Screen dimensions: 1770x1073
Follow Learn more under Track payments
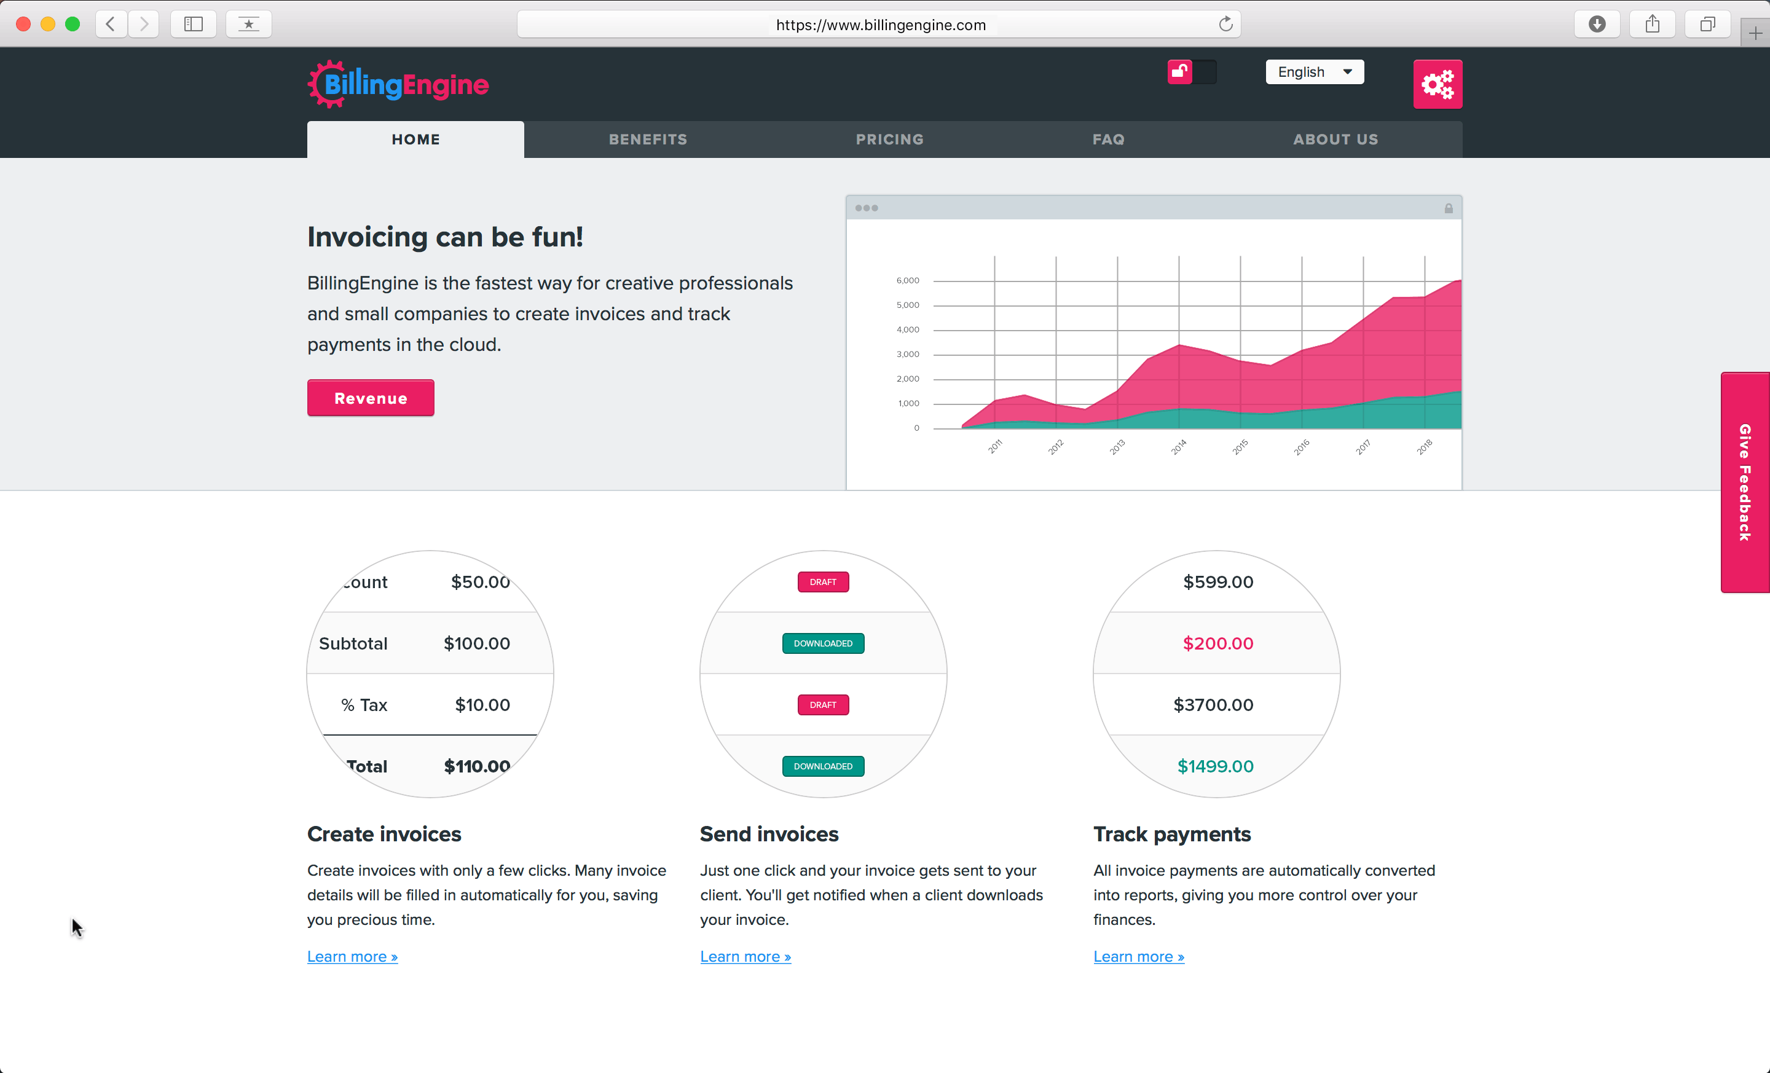point(1139,957)
